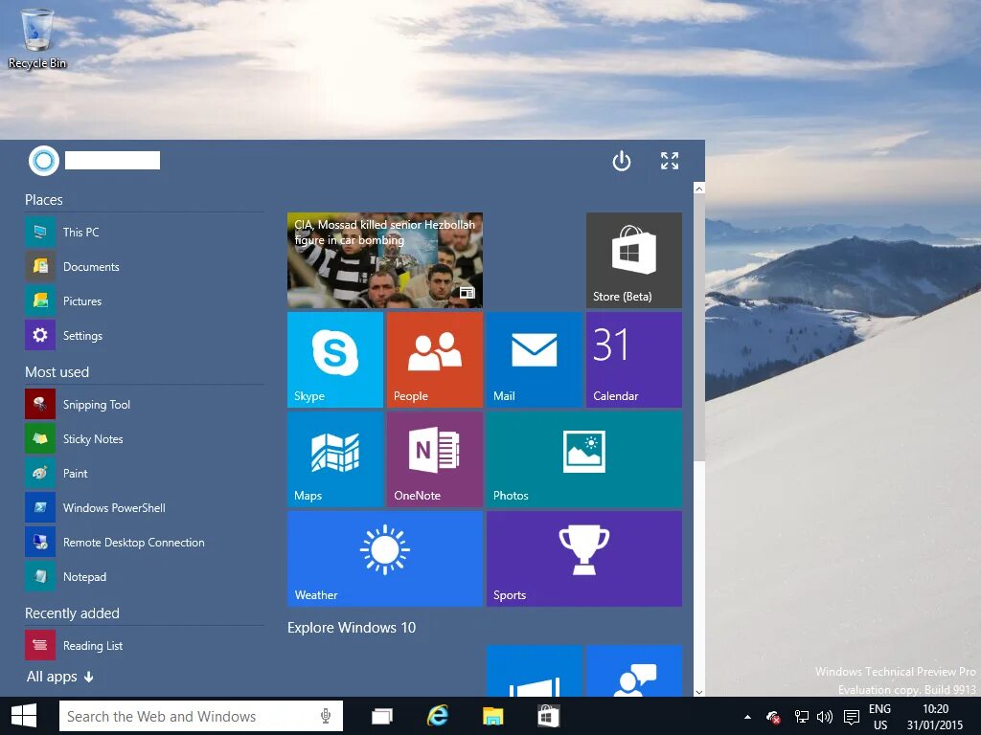Screen dimensions: 981x735
Task: Click the Places section heading
Action: pos(44,200)
